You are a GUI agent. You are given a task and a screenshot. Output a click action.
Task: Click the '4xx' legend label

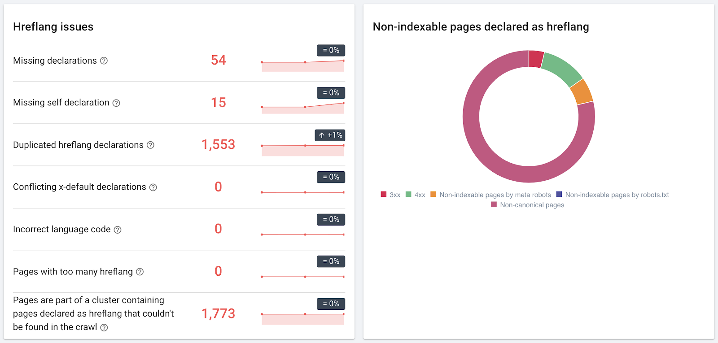420,195
